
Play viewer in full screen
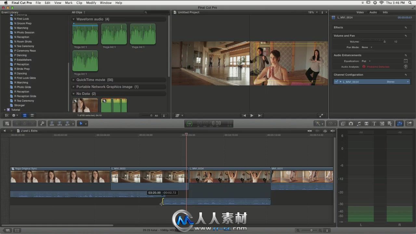point(321,115)
